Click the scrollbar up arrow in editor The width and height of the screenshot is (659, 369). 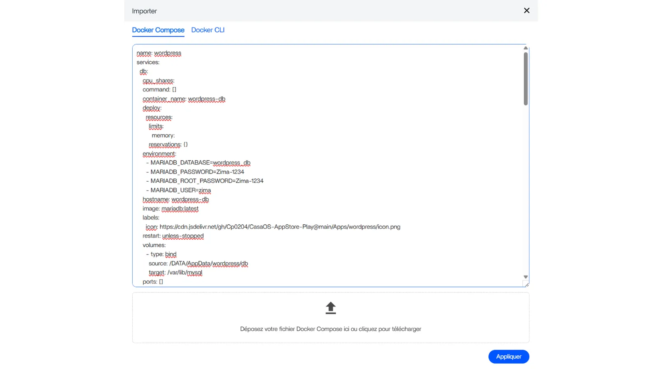pyautogui.click(x=526, y=48)
